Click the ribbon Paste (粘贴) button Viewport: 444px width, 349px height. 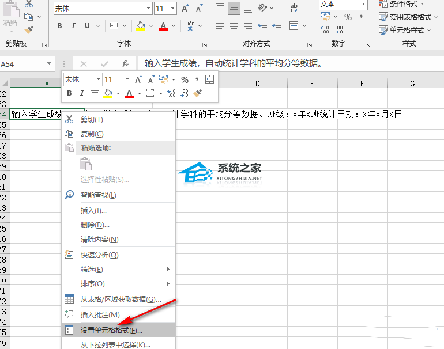11,14
